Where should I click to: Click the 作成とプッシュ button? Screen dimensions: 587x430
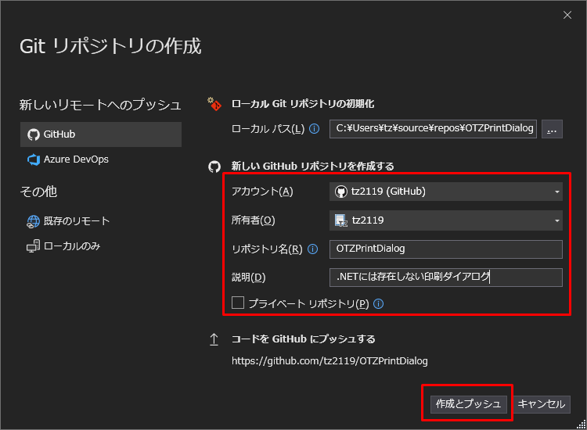tap(468, 404)
